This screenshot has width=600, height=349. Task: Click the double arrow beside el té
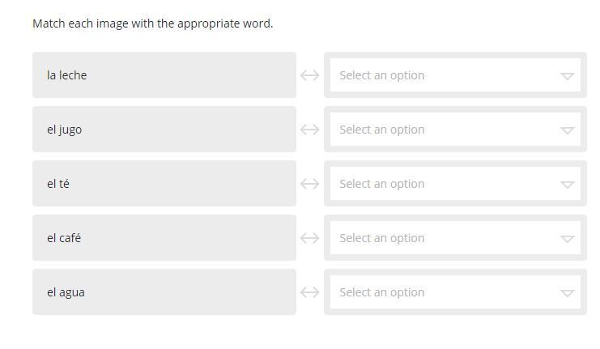pos(309,184)
